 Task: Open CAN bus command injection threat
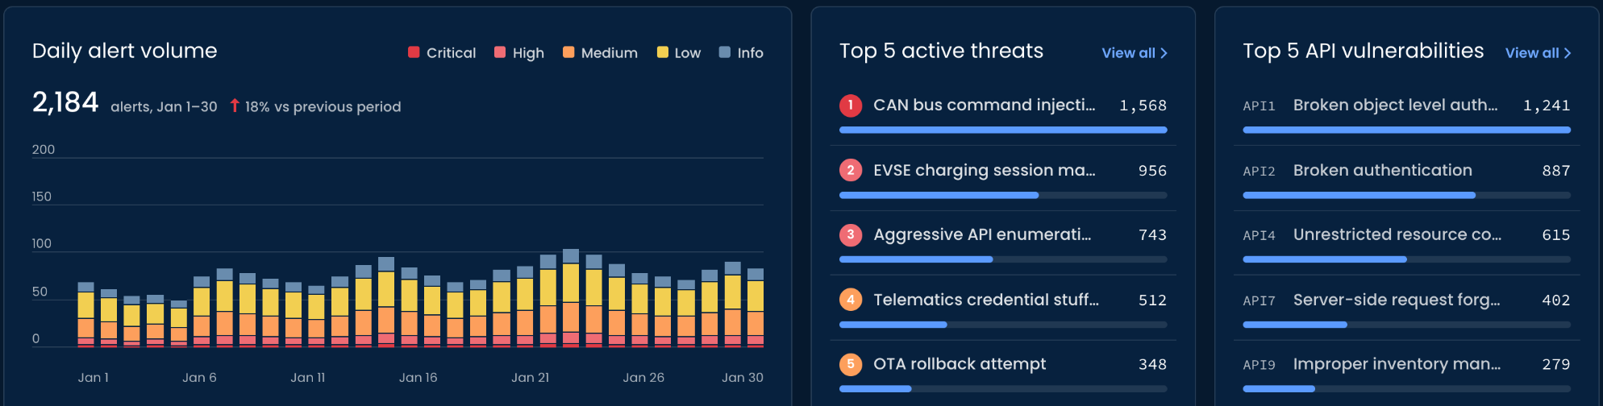(1003, 114)
